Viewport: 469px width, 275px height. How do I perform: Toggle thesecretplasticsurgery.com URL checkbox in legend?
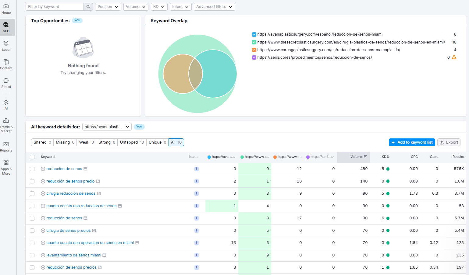pos(254,42)
